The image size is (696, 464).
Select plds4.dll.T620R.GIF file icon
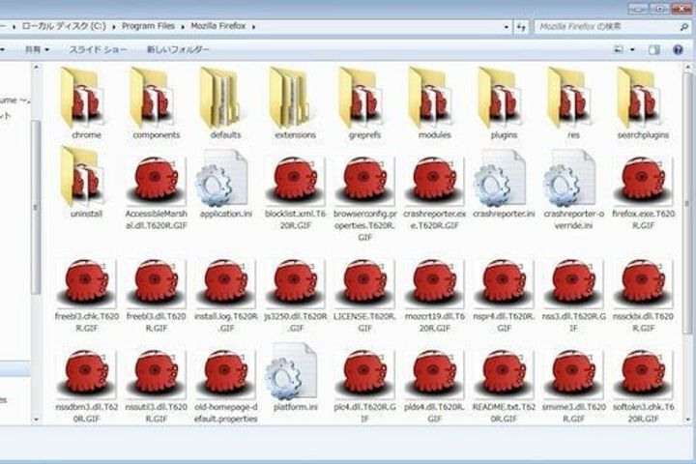point(434,374)
